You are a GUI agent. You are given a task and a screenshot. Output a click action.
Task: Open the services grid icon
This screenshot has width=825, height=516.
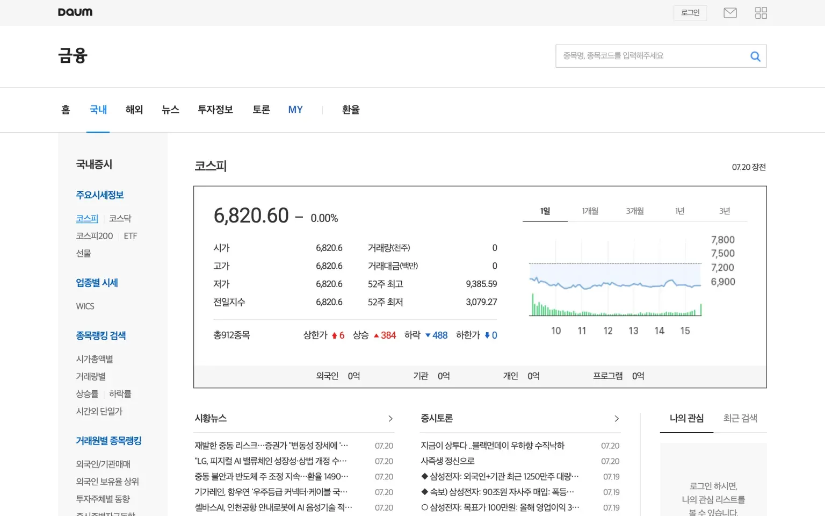point(761,13)
